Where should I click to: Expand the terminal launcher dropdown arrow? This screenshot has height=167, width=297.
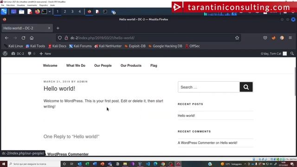click(50, 12)
